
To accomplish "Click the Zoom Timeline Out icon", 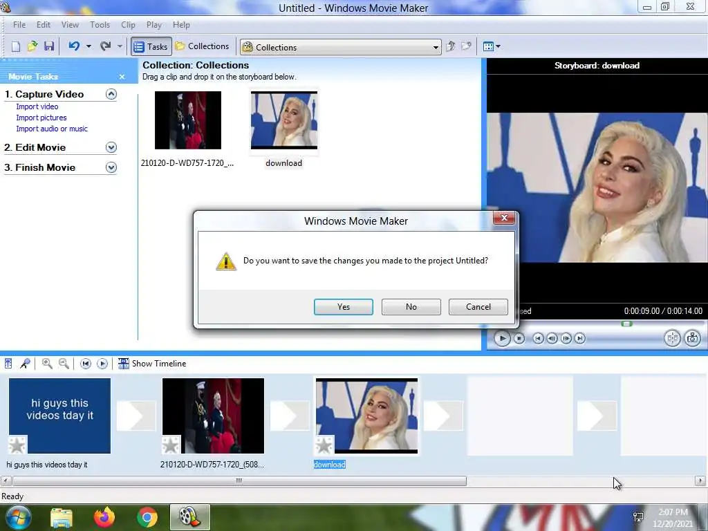I will (64, 364).
